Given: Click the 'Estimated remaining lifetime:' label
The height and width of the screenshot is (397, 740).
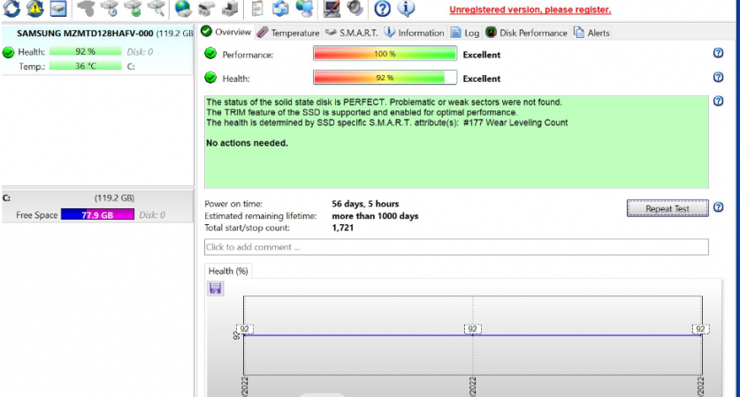Looking at the screenshot, I should [260, 215].
